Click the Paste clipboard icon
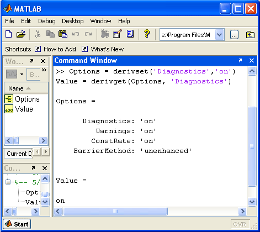 point(63,34)
